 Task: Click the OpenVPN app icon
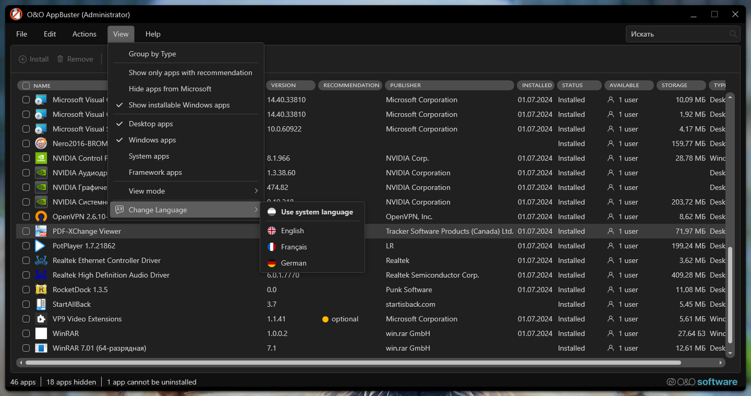pos(41,217)
